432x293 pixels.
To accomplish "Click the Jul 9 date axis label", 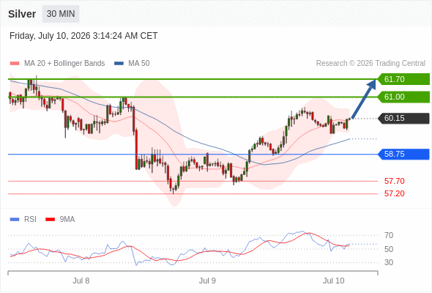I will (x=207, y=281).
